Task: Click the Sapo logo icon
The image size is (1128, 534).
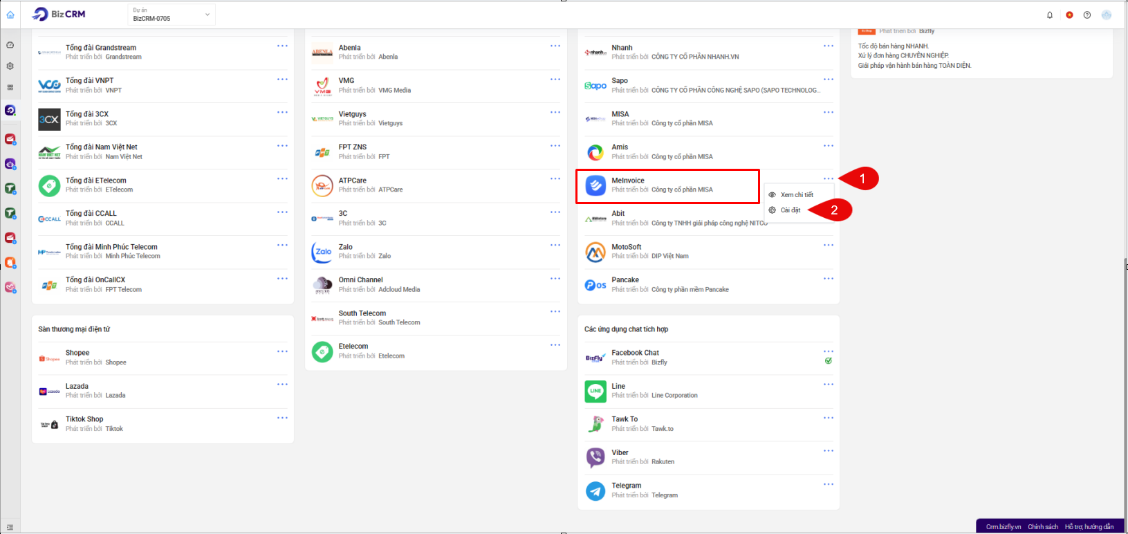Action: (595, 86)
